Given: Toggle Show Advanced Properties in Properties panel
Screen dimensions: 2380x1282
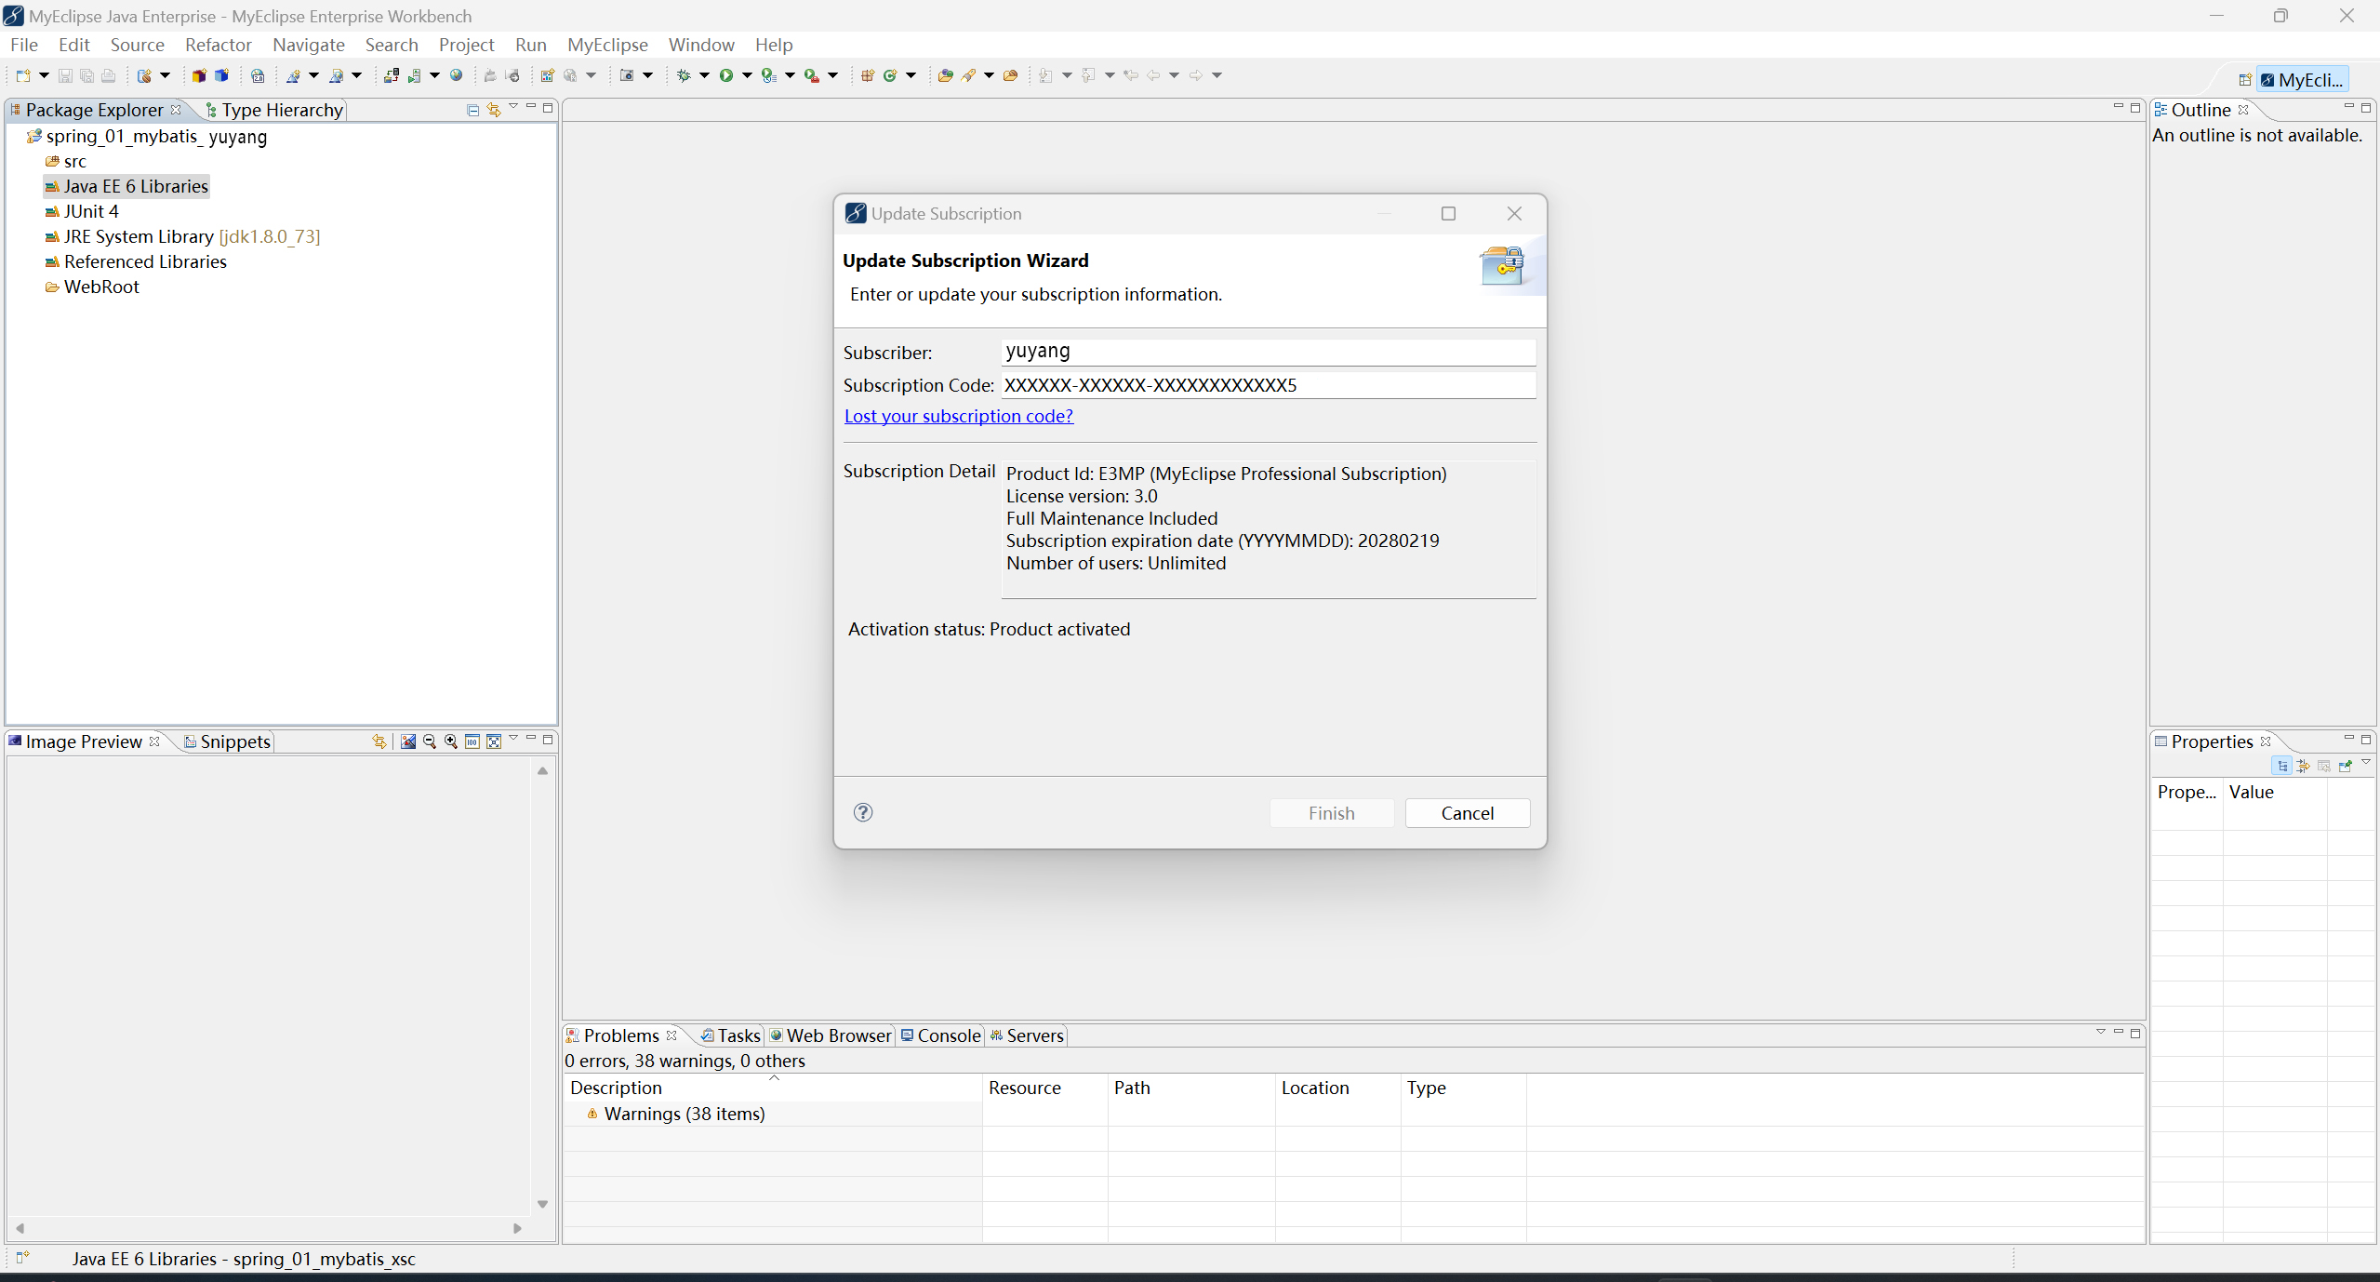Looking at the screenshot, I should coord(2303,766).
